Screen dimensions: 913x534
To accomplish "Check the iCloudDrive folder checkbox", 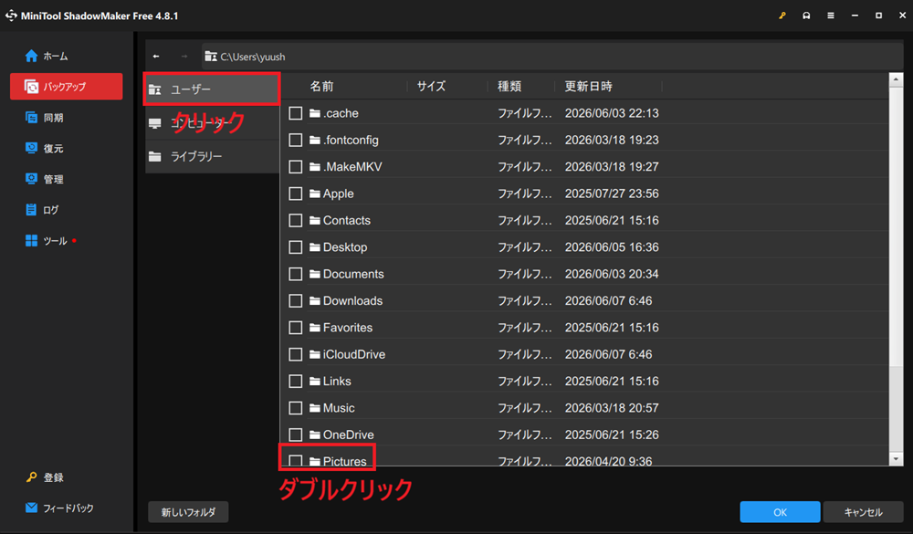I will pos(296,354).
